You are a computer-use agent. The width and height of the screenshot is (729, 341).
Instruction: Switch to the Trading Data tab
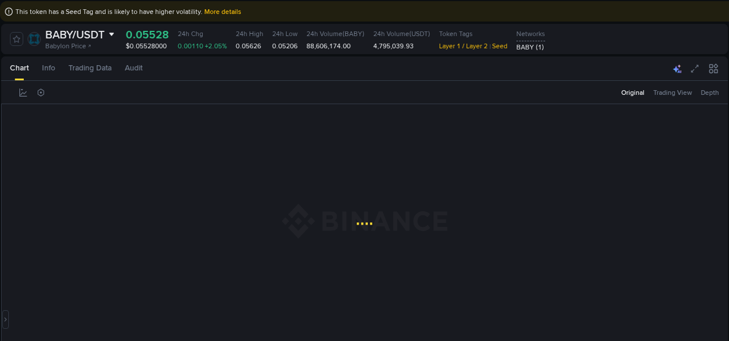coord(90,68)
